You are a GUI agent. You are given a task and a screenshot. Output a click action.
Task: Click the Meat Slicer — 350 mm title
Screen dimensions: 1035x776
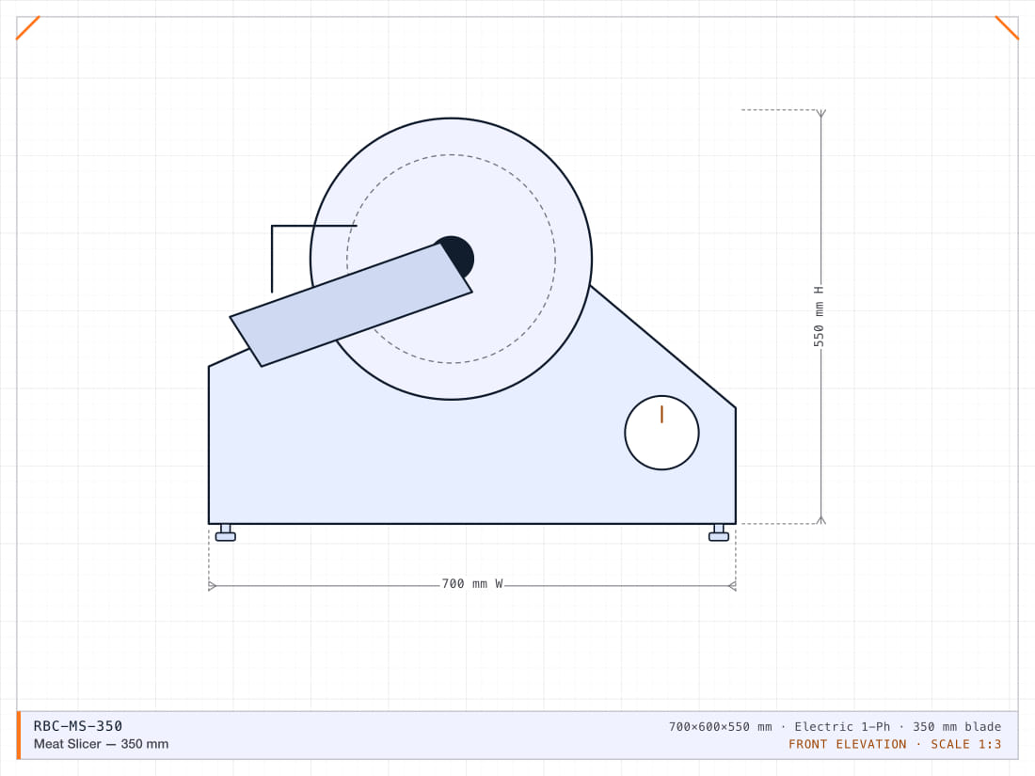click(101, 744)
